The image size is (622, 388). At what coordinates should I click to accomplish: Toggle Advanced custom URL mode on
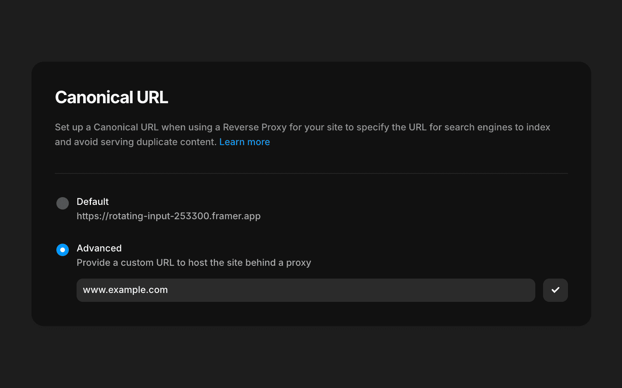(63, 249)
